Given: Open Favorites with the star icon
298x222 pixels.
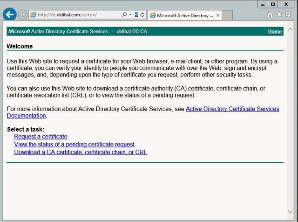Looking at the screenshot, I should pos(279,15).
